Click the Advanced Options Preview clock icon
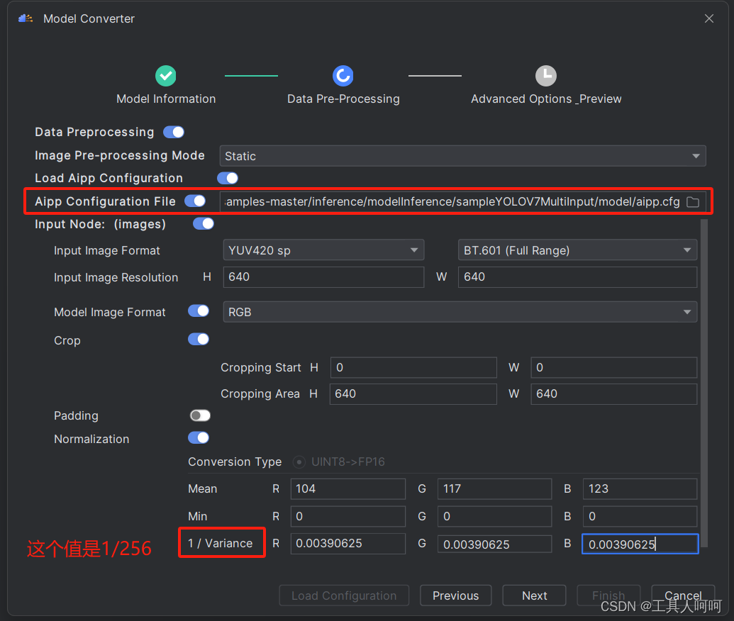Screen dimensions: 734x621 pos(546,75)
